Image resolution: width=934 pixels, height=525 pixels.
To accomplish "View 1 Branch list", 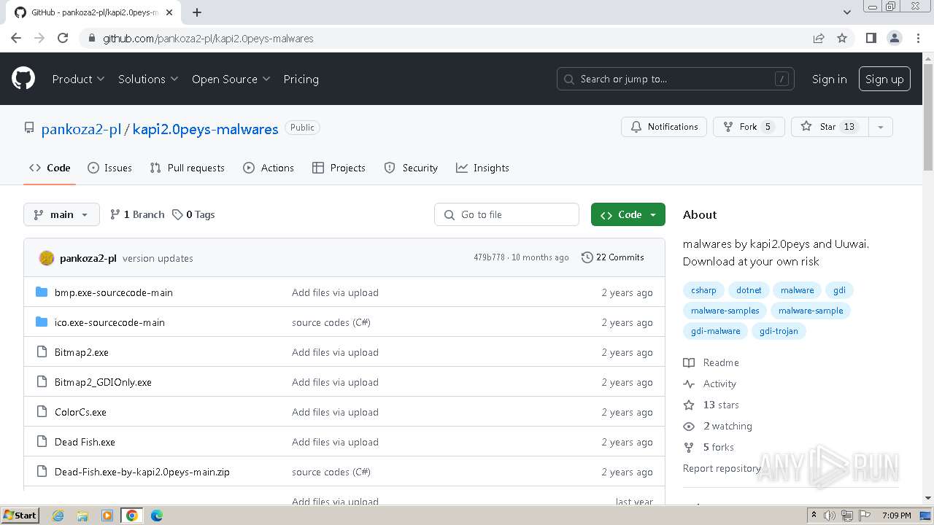I will click(137, 214).
